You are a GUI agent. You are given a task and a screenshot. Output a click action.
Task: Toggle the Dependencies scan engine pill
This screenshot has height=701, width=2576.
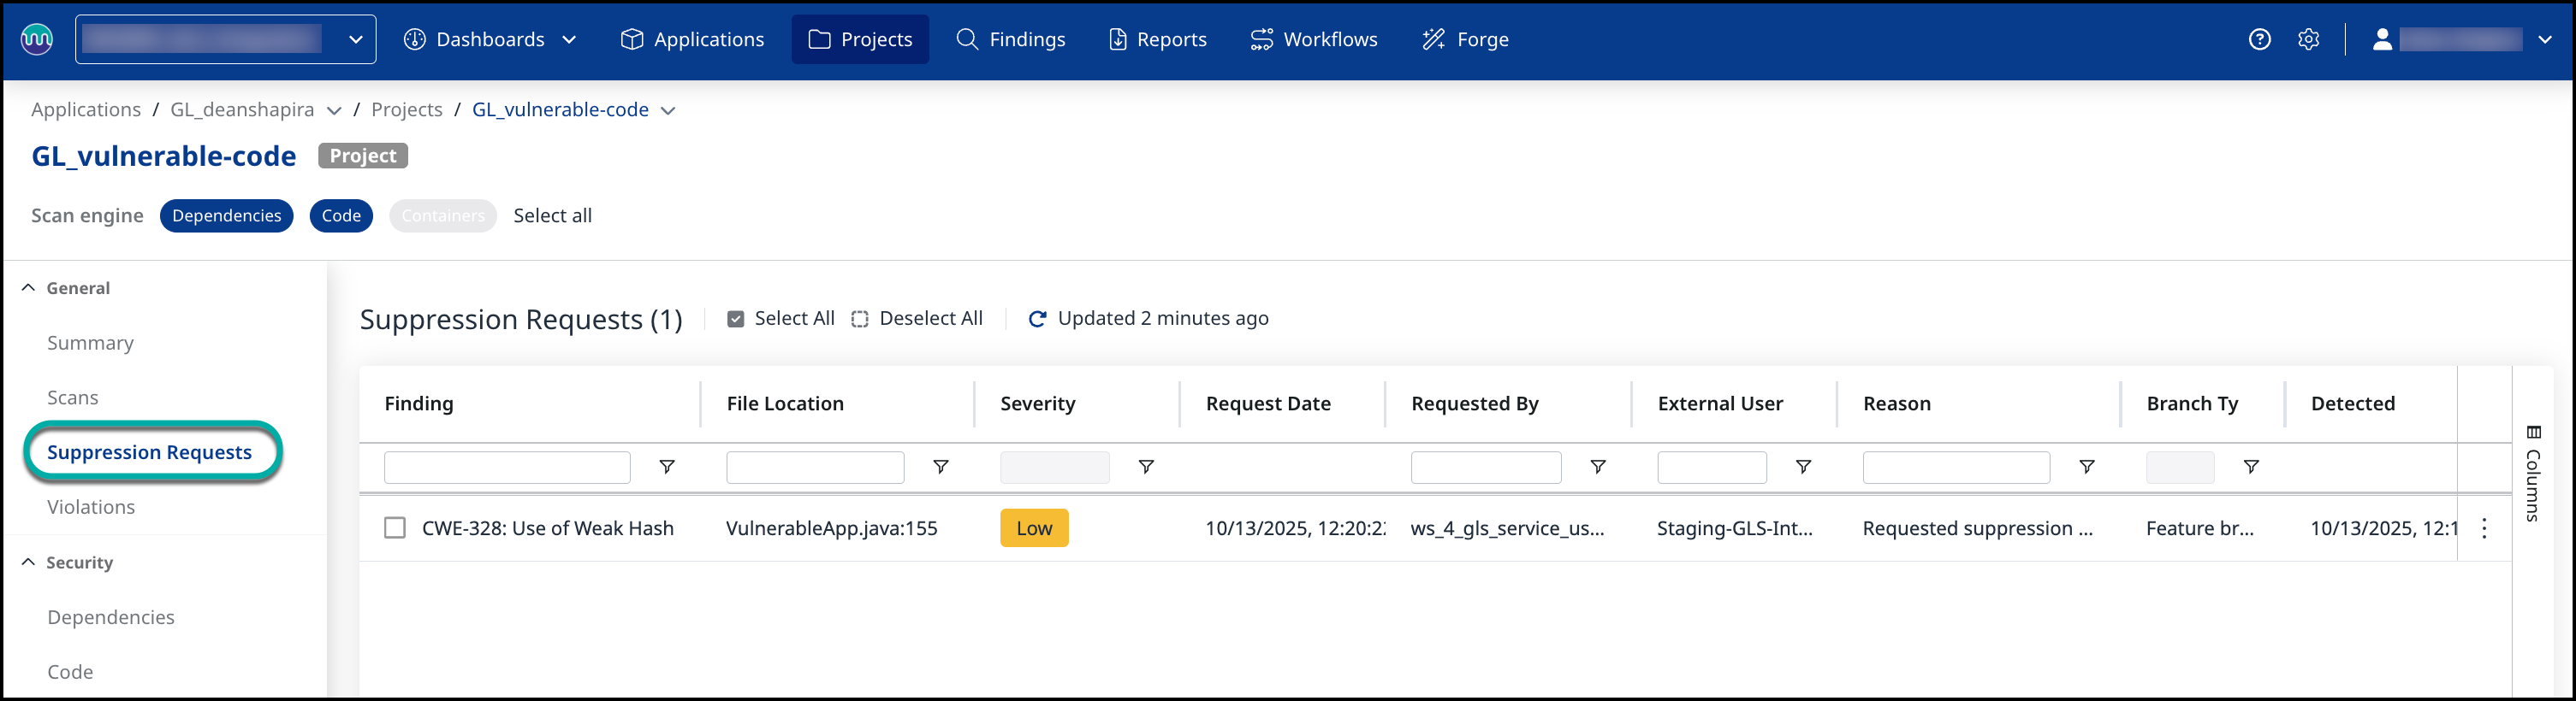(226, 215)
